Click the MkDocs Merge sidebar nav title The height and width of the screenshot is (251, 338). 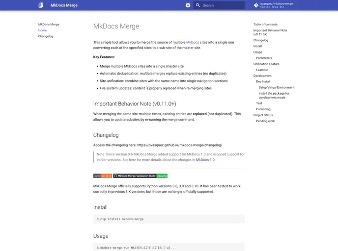point(49,25)
